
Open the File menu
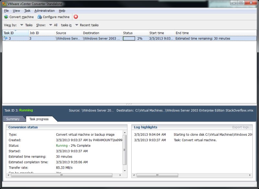point(6,10)
